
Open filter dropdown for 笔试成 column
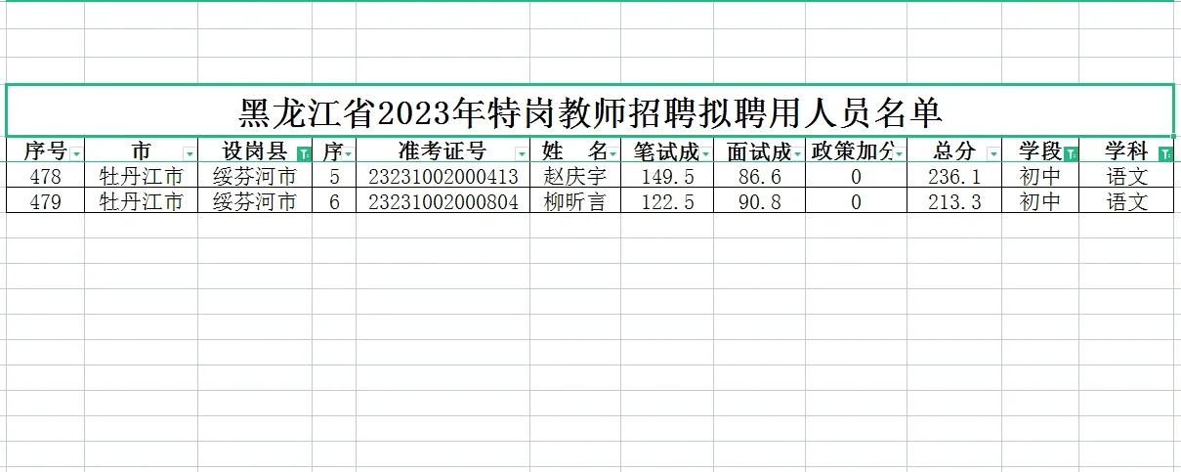point(706,154)
